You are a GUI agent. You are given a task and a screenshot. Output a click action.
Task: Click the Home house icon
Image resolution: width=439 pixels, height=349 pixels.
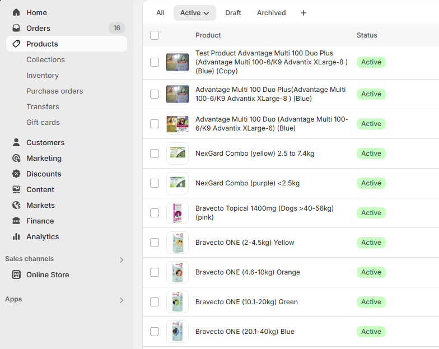pyautogui.click(x=16, y=12)
